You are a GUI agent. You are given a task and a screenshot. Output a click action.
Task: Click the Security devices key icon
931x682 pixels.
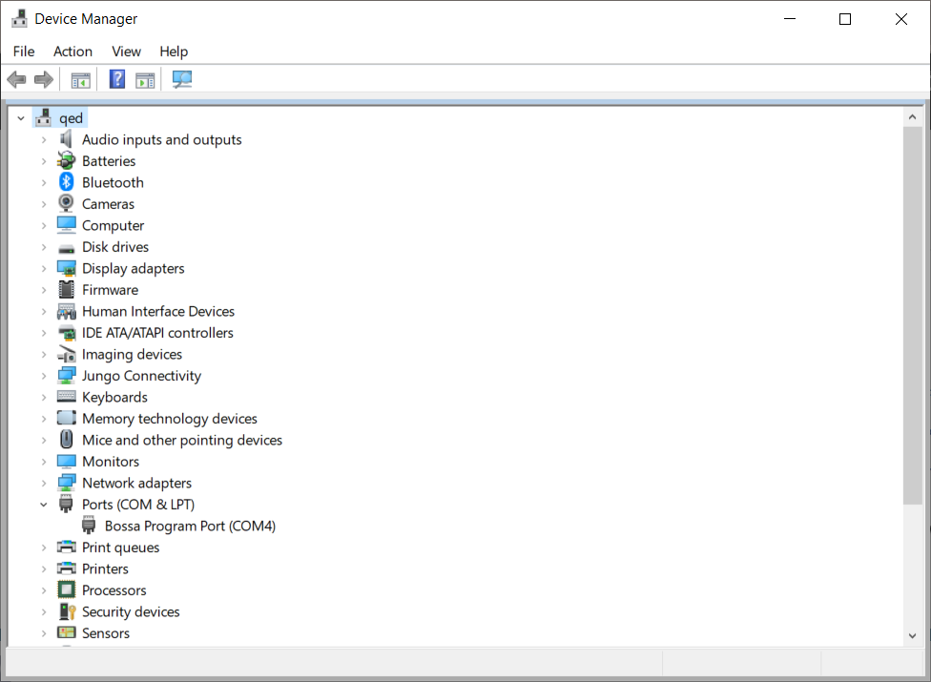(x=67, y=611)
